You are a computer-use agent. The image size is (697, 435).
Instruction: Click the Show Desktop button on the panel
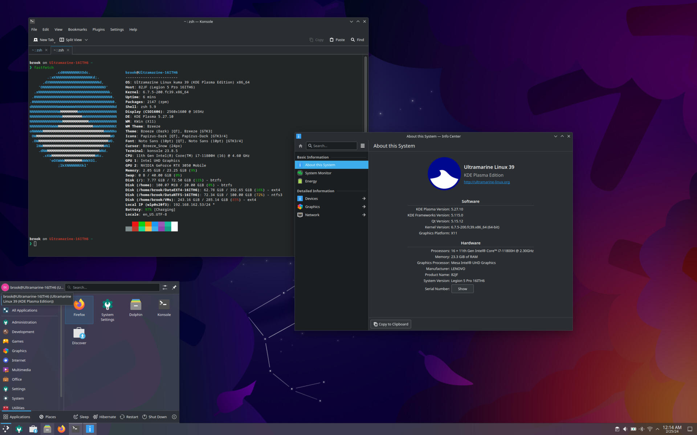[x=690, y=429]
